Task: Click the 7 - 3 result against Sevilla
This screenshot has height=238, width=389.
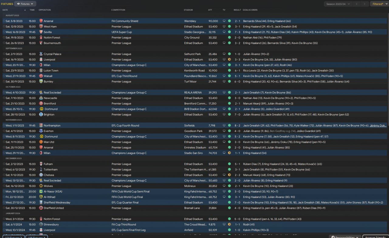Action: point(237,32)
